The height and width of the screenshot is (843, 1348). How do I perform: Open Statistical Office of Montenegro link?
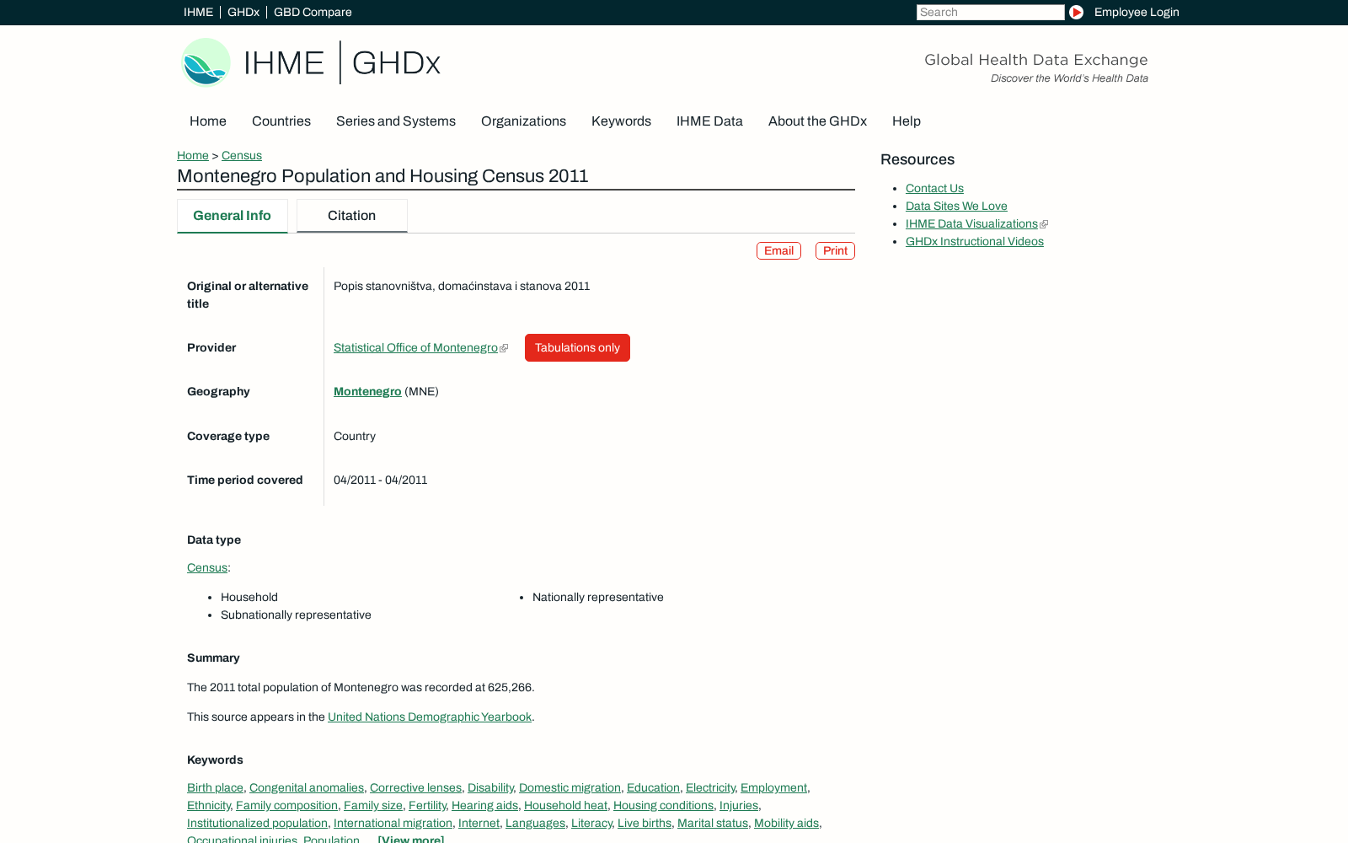coord(416,347)
